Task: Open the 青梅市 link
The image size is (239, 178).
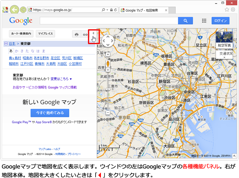Action: [40, 64]
